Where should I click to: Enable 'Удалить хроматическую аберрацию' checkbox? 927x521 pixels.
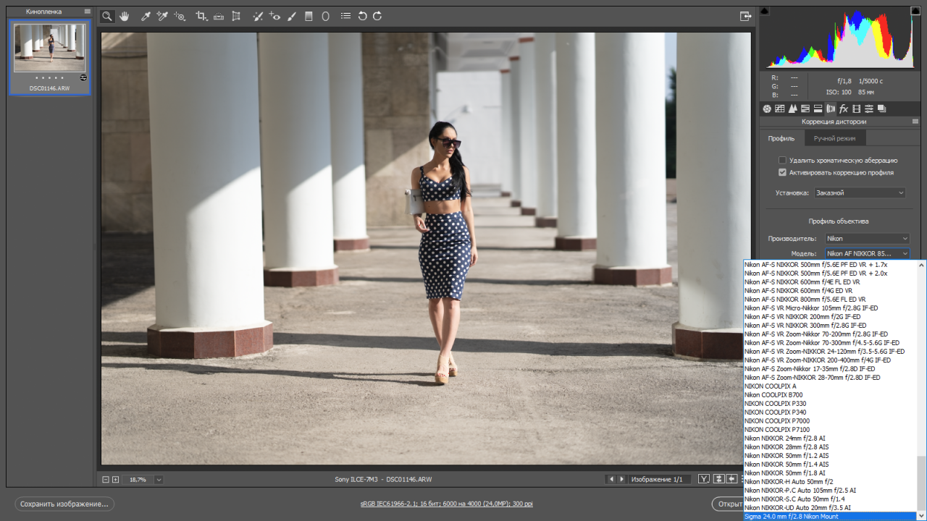[x=782, y=160]
